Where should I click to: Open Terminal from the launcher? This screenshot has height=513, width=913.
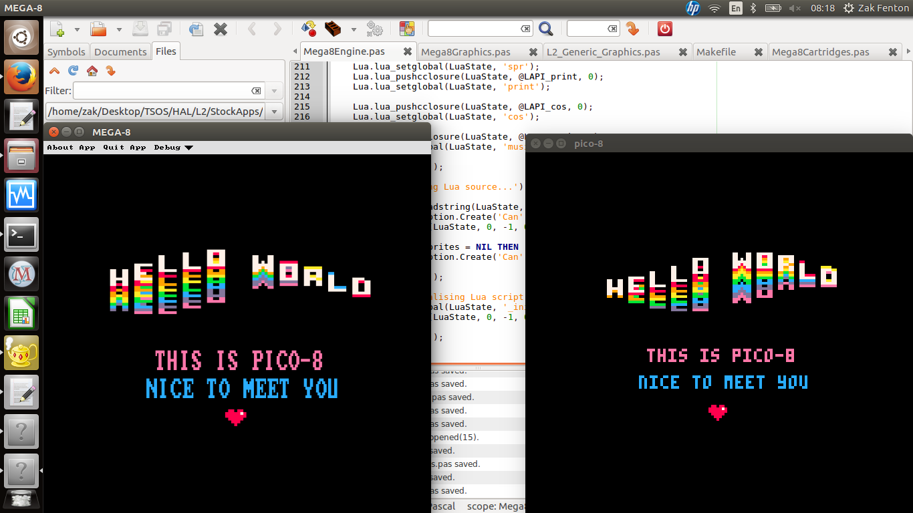pyautogui.click(x=21, y=234)
